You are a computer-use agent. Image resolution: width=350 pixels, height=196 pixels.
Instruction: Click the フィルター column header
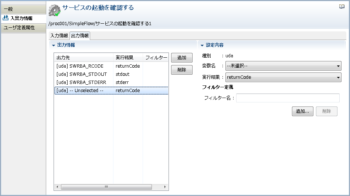(156, 58)
